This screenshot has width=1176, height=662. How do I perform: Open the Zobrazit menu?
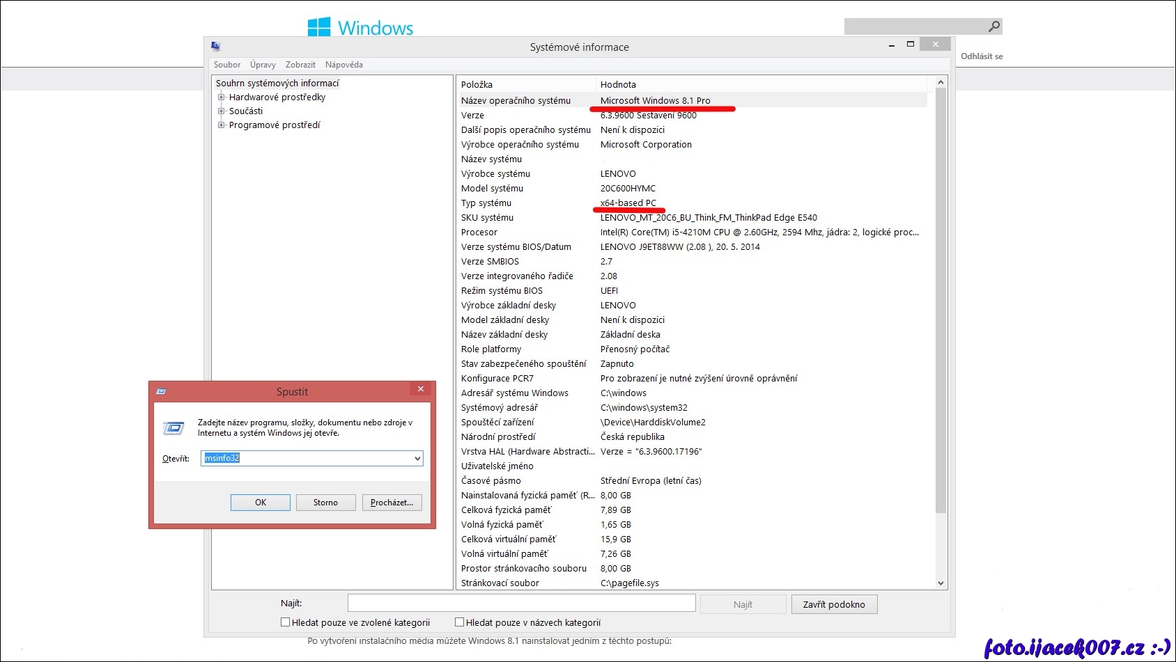coord(300,65)
